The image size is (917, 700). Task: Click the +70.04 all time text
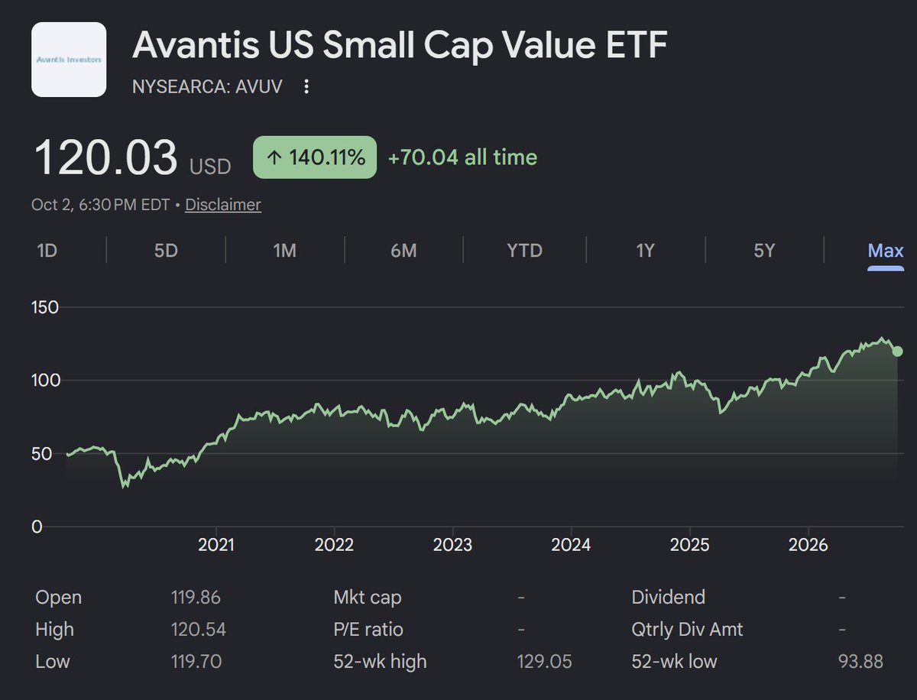click(x=462, y=157)
